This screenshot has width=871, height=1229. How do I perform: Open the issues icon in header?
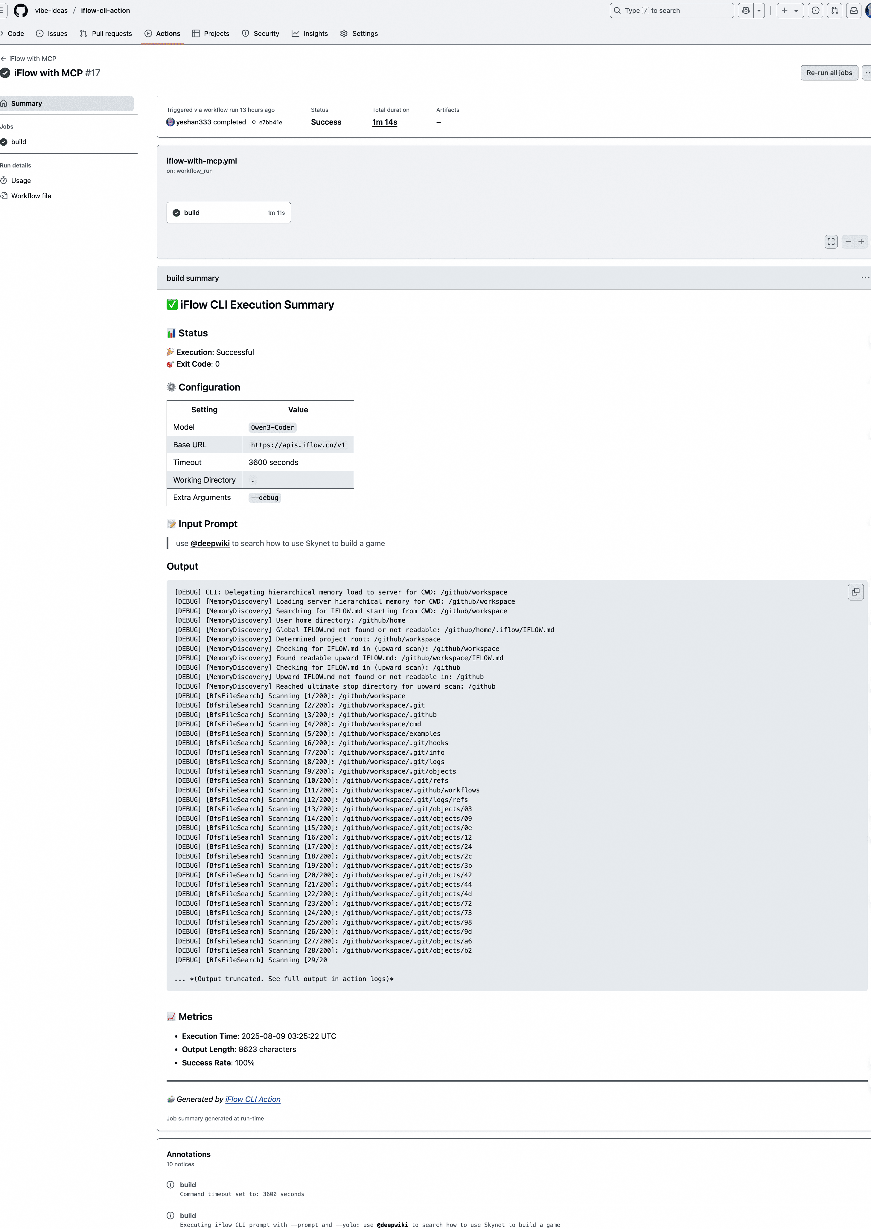(x=816, y=11)
